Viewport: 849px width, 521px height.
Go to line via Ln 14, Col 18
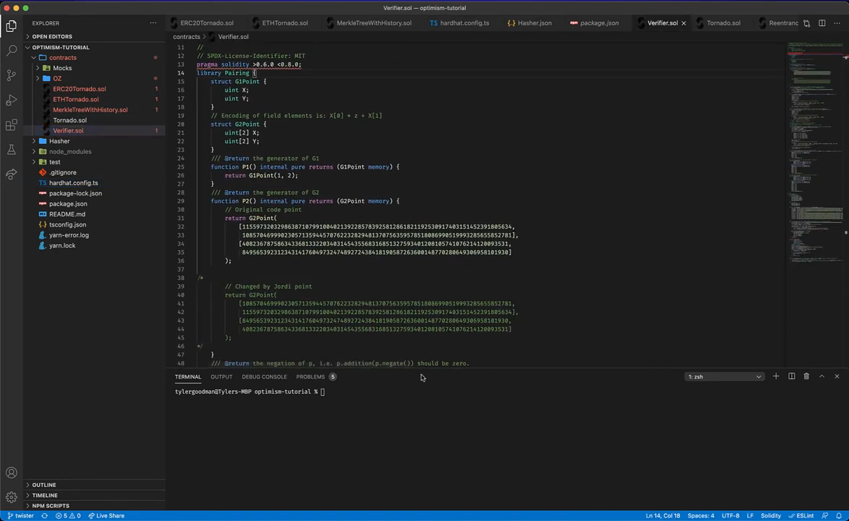tap(662, 516)
